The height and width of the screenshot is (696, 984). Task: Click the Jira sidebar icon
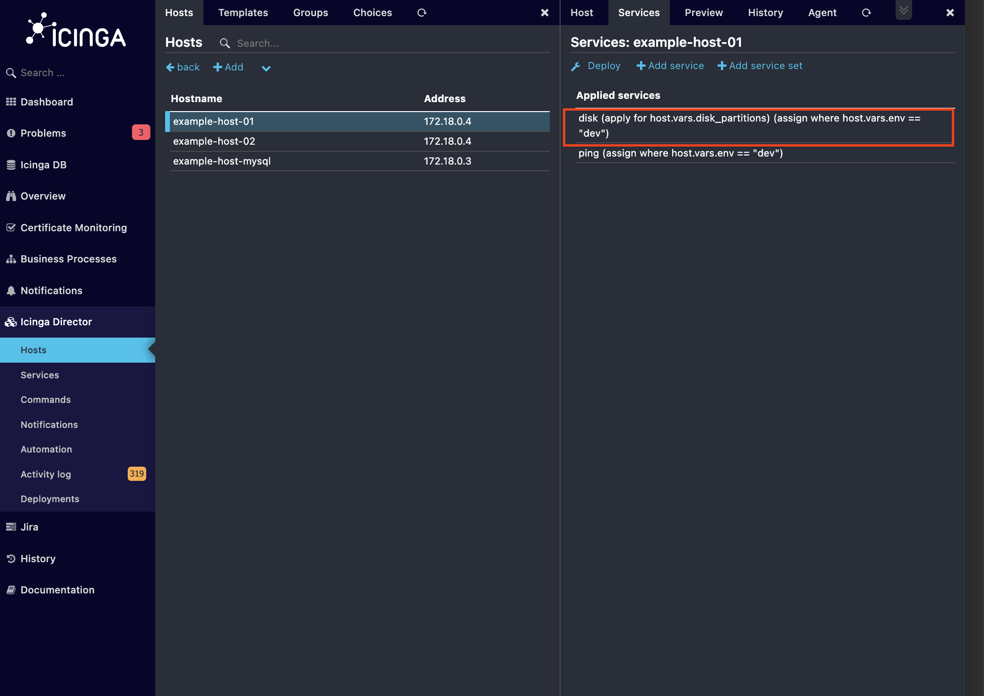tap(11, 527)
